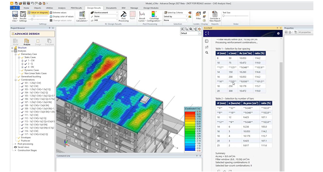
Task: Click the Assistant full-screen expand icon
Action: [x=207, y=34]
